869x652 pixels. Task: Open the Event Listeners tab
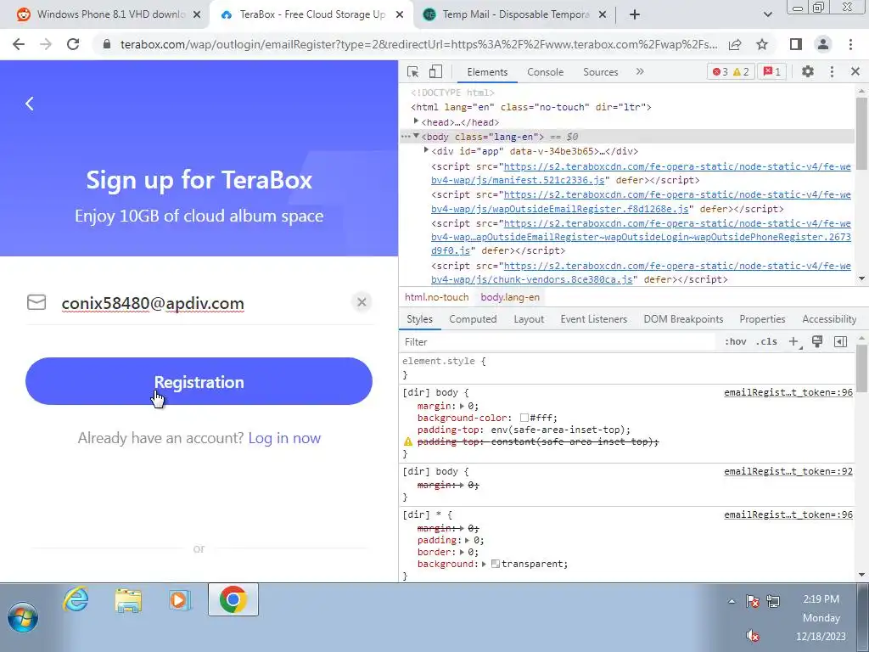click(x=593, y=319)
